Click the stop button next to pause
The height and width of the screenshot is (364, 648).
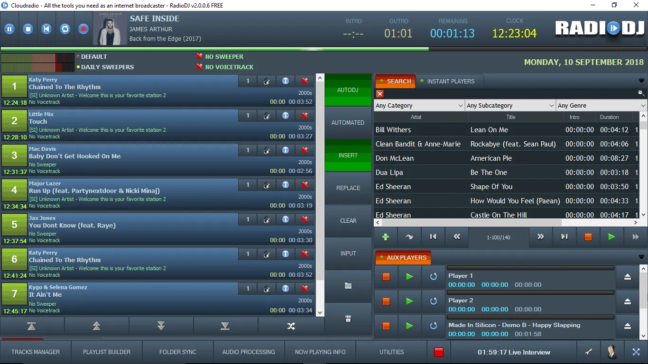[28, 29]
